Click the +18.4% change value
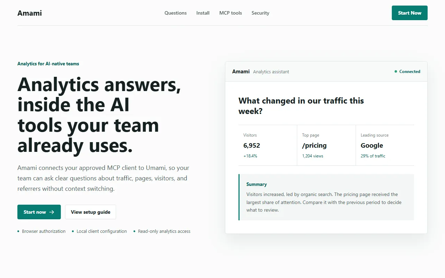This screenshot has width=445, height=278. coord(250,156)
